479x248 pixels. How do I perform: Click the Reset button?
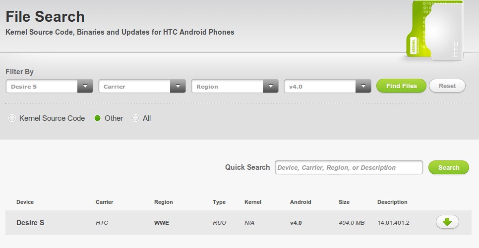[x=447, y=86]
